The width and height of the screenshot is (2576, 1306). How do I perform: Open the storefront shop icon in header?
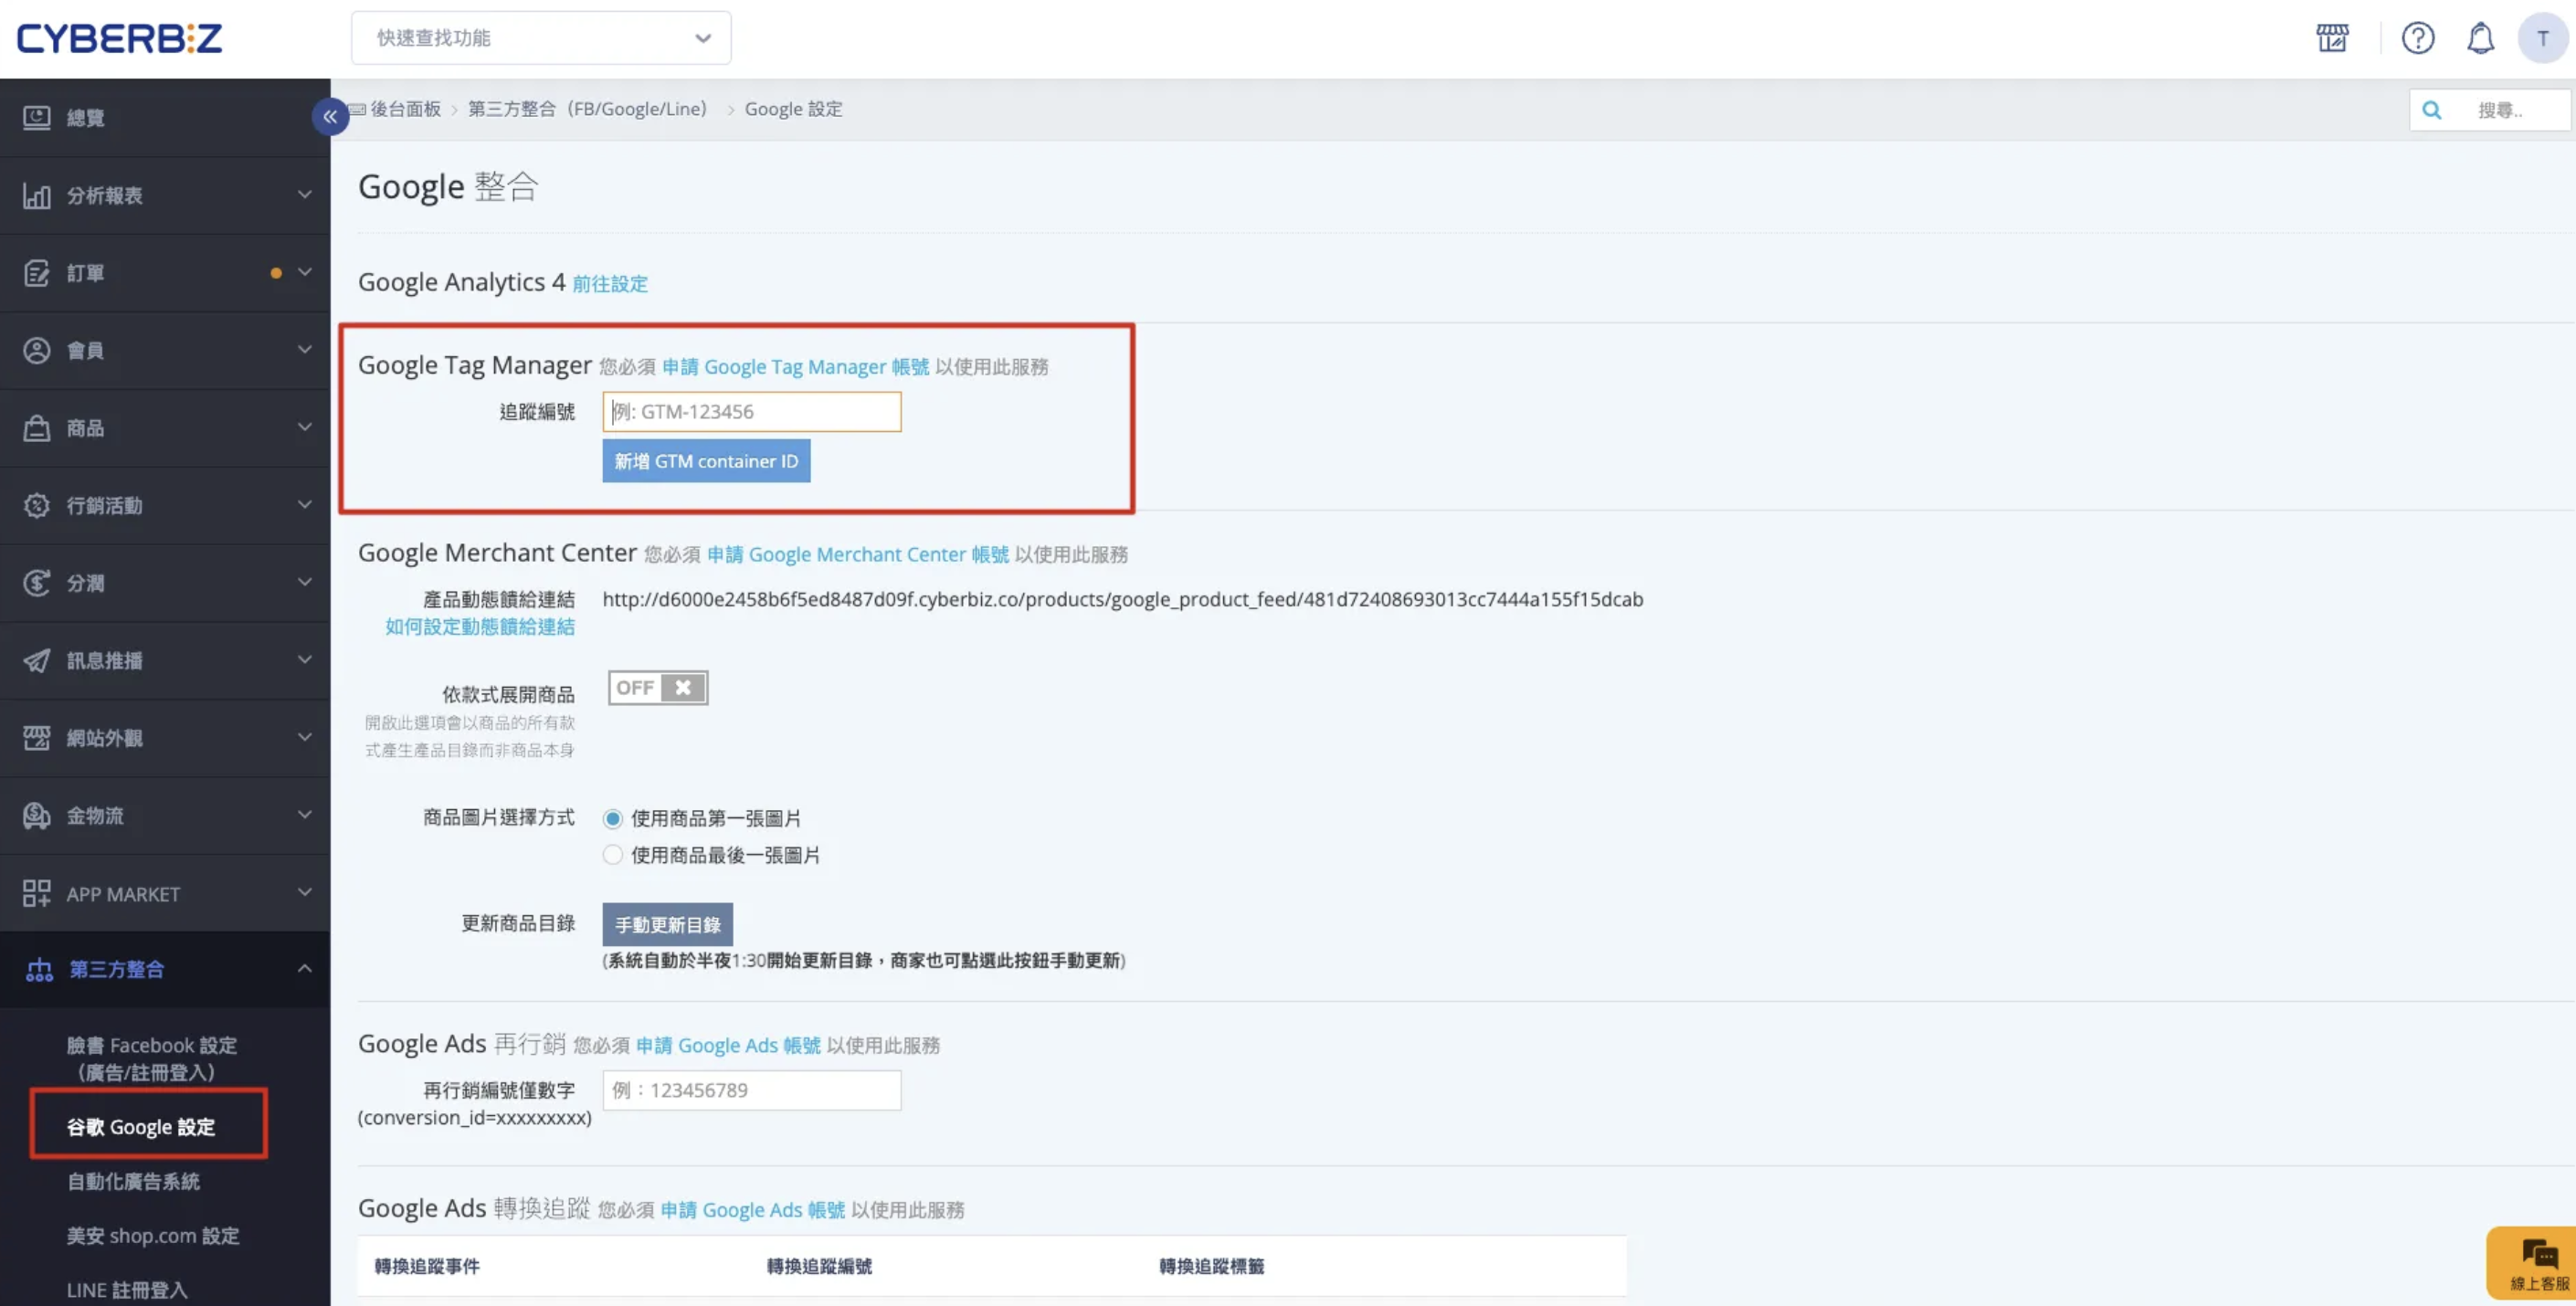pyautogui.click(x=2332, y=38)
